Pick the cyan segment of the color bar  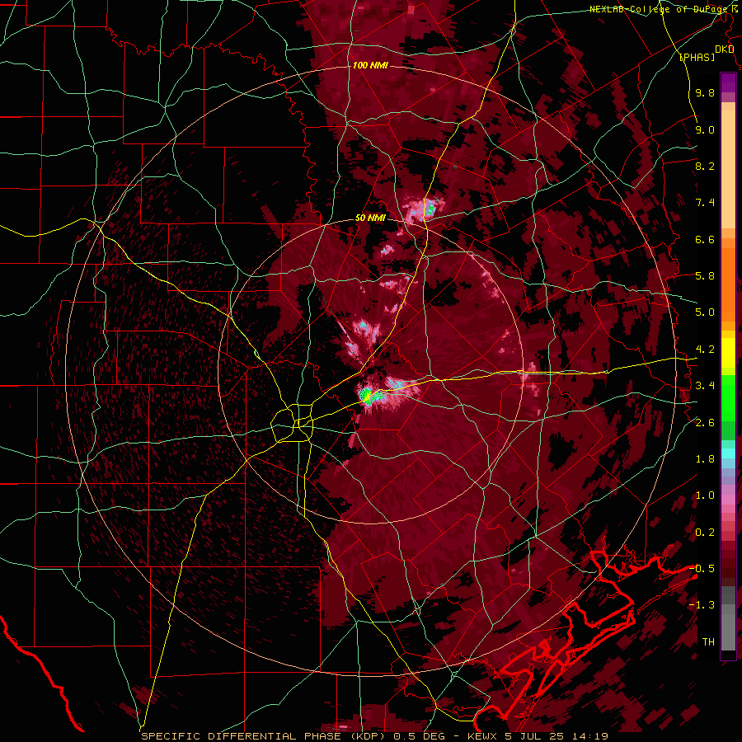(x=728, y=453)
